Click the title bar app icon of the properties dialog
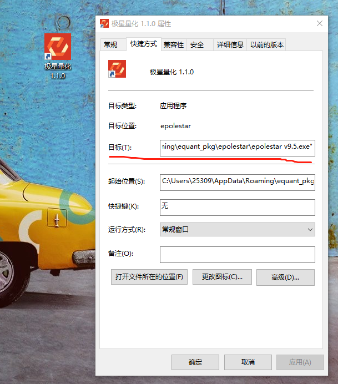 tap(104, 23)
